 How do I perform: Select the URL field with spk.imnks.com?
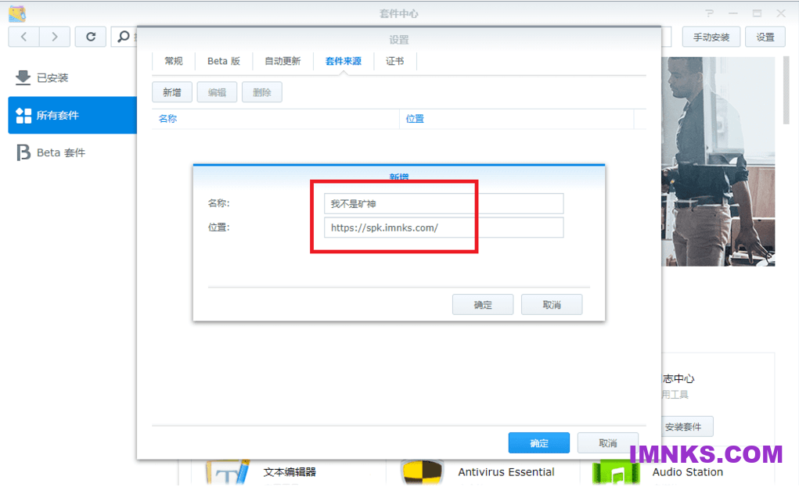point(444,227)
